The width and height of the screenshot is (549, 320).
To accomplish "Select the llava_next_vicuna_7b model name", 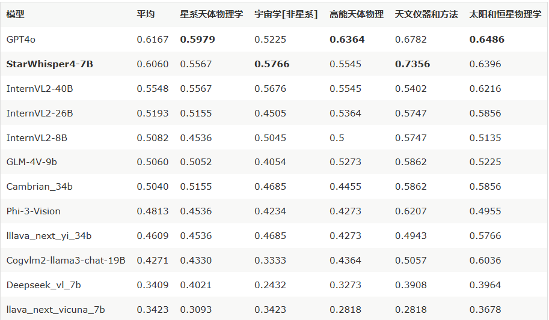I will click(x=55, y=310).
